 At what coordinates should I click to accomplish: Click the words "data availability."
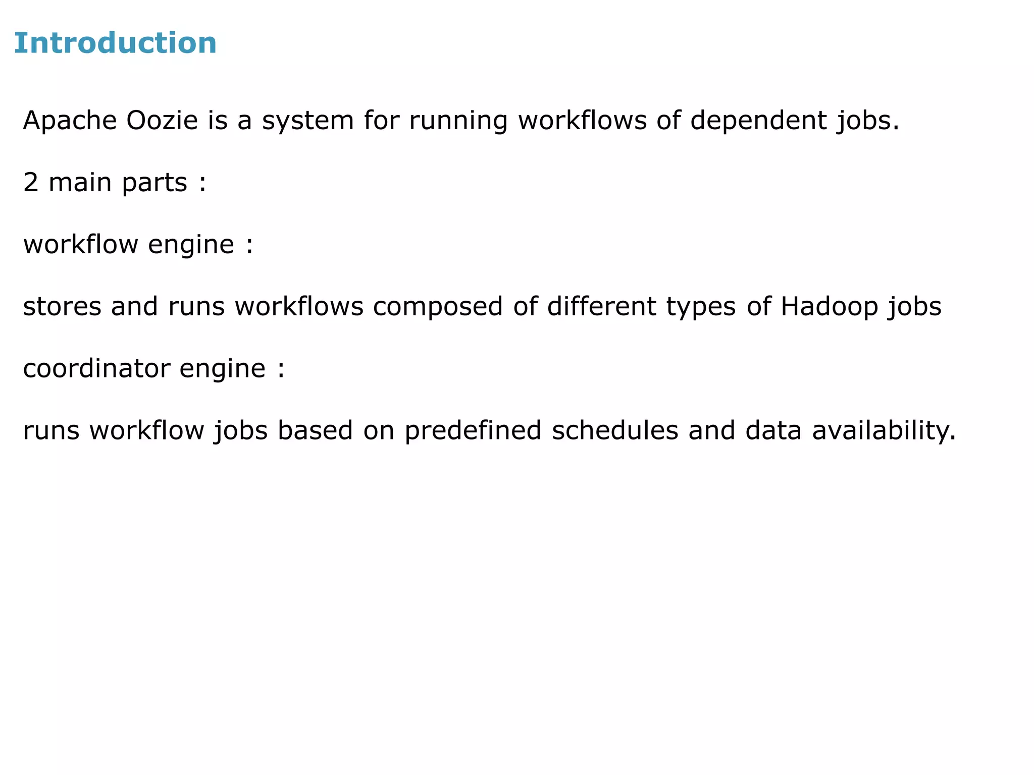[x=851, y=431]
